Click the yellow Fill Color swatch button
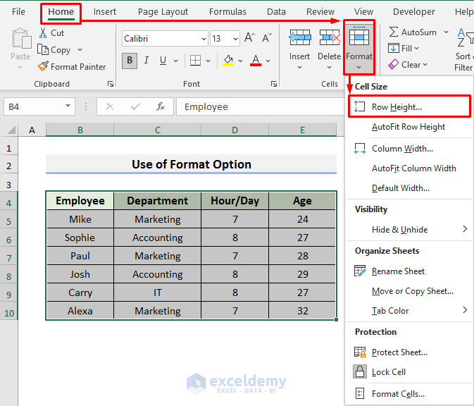The image size is (474, 406). point(228,61)
